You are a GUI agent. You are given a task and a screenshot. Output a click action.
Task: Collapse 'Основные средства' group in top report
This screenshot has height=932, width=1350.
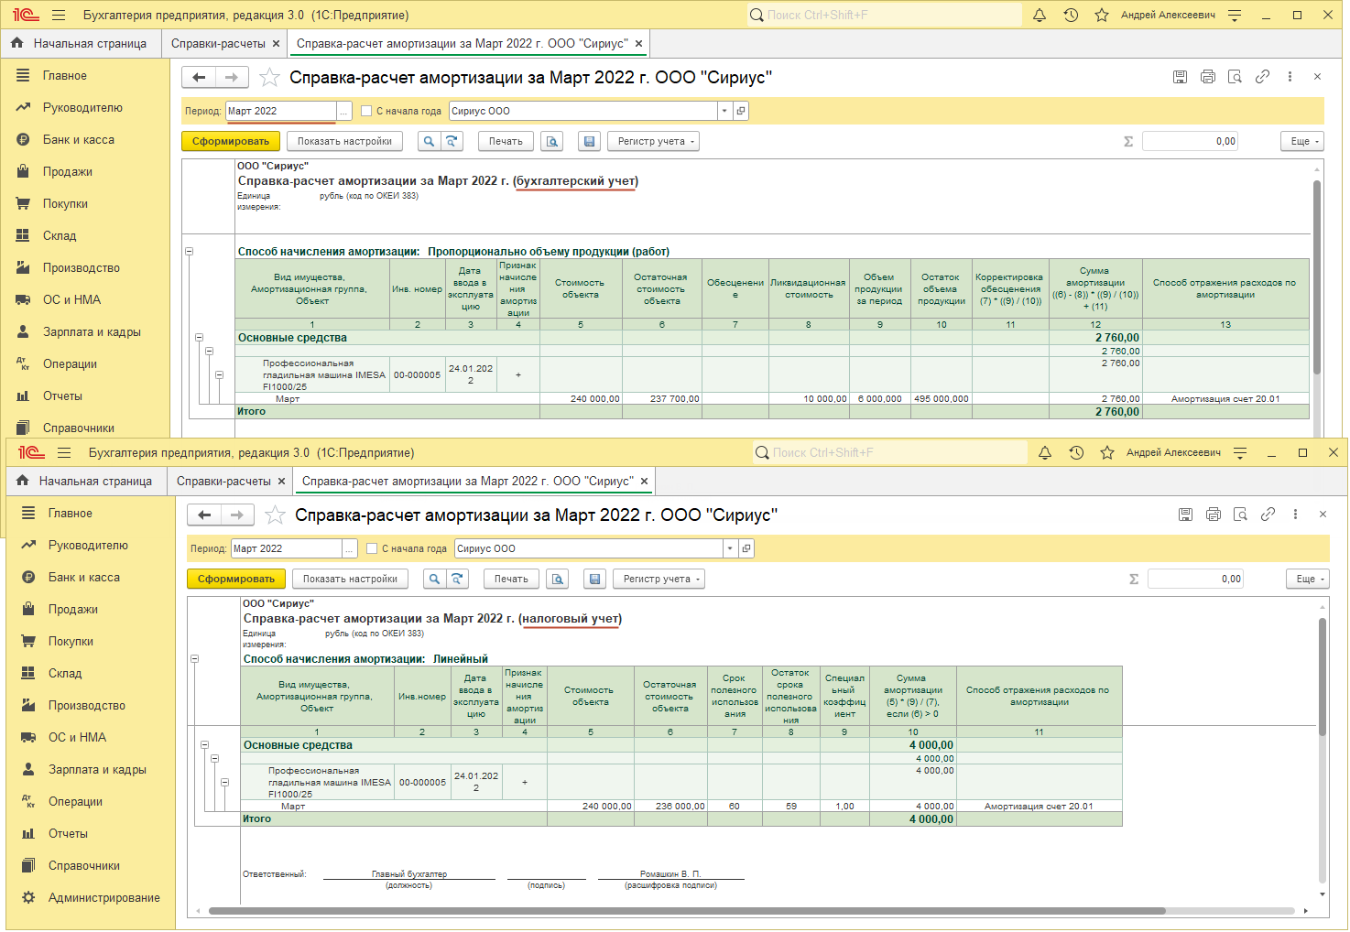[199, 338]
